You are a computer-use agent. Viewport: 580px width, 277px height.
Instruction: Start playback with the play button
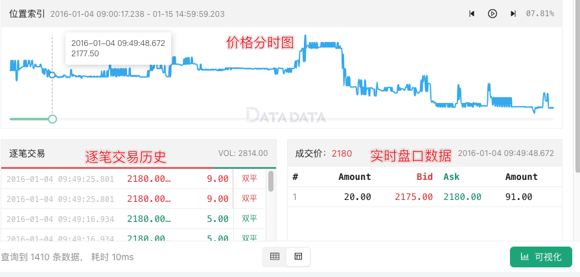493,14
